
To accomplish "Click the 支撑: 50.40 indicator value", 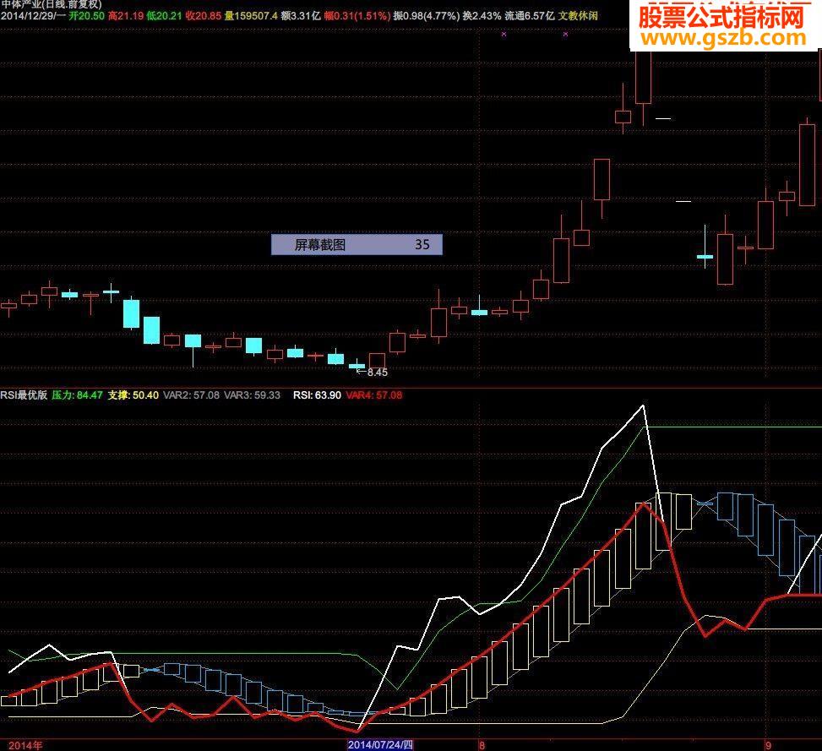I will [x=133, y=395].
